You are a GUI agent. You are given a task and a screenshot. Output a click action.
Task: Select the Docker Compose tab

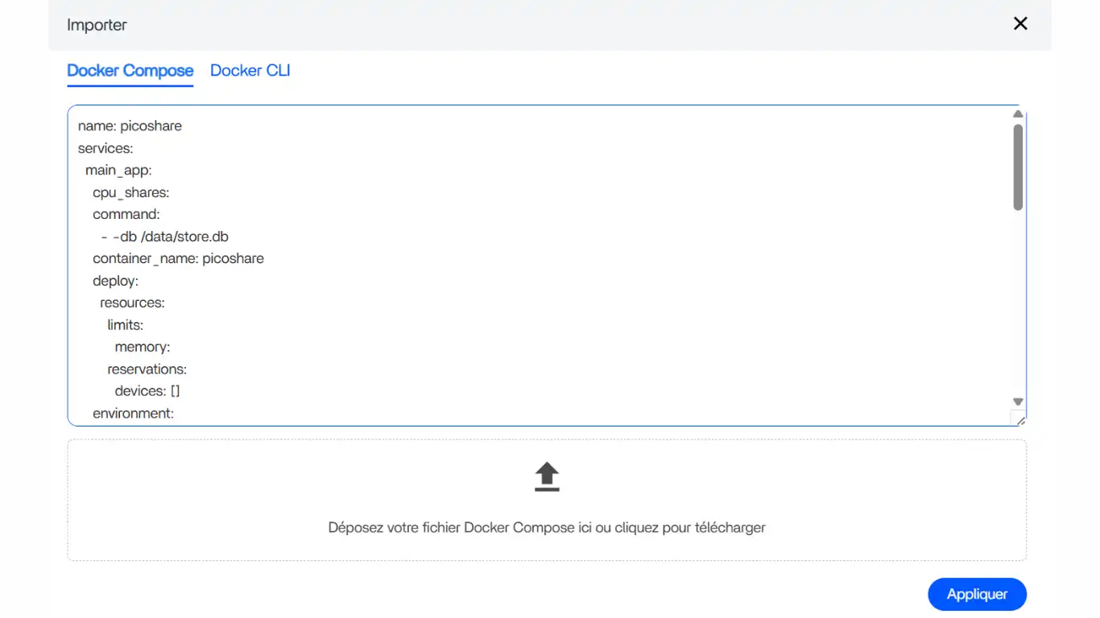pos(130,71)
